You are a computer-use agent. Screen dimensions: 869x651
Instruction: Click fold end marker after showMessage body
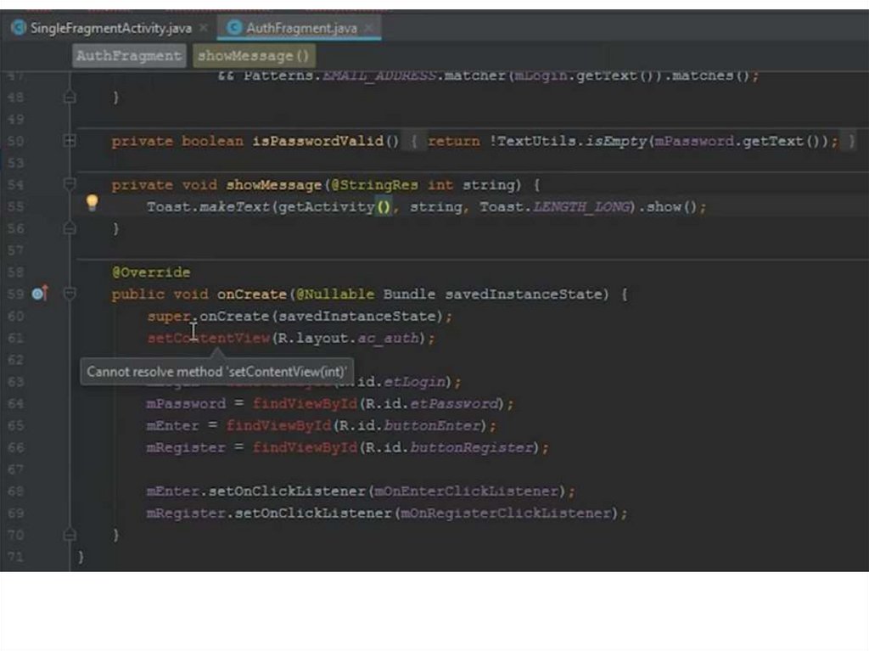pos(70,228)
